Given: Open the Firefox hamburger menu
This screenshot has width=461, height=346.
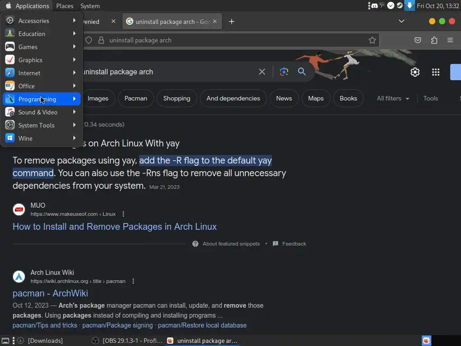Looking at the screenshot, I should 450,40.
